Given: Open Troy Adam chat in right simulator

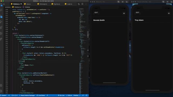Looking at the screenshot, I should pos(152,20).
